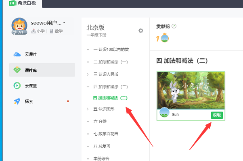
Task: Select chapter 七 数学百花园
Action: pos(106,134)
